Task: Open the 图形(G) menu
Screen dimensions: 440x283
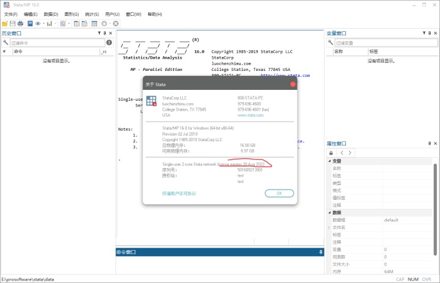Action: (x=71, y=14)
